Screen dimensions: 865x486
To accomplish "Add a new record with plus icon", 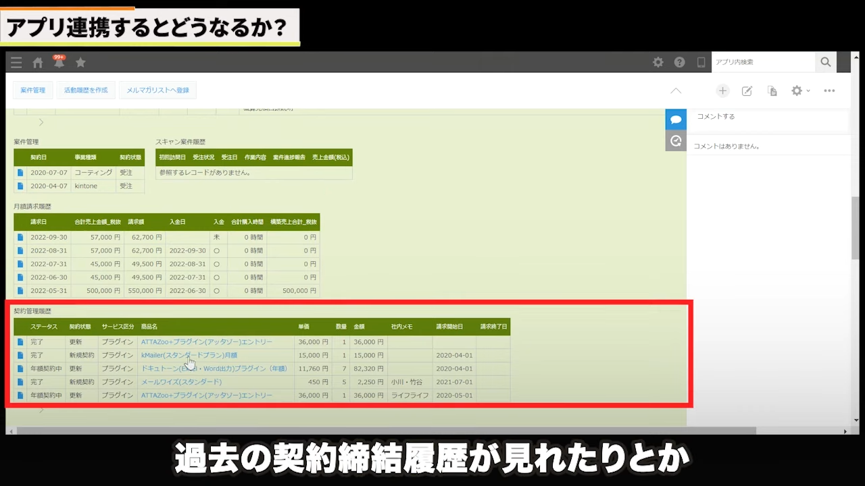I will [x=722, y=90].
